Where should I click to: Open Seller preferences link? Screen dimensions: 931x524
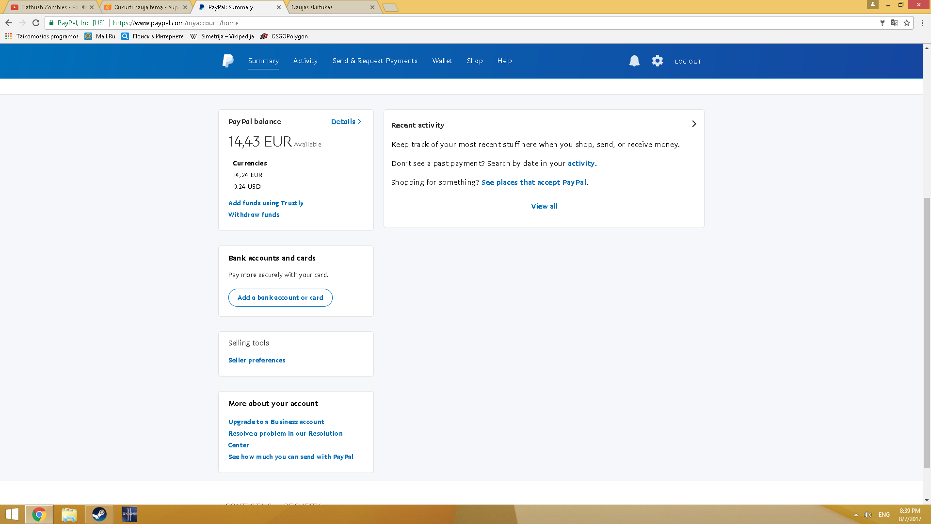coord(257,360)
